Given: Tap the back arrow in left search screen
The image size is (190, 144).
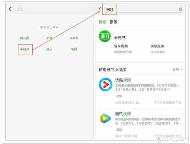Looking at the screenshot, I should click(x=10, y=9).
